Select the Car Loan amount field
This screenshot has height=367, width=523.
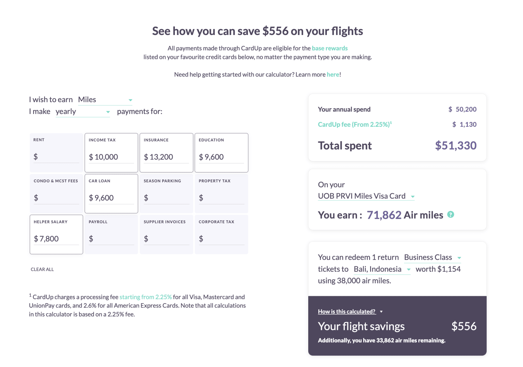click(111, 198)
